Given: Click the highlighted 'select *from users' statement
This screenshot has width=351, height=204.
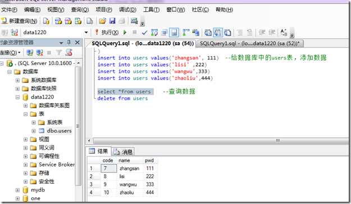Looking at the screenshot, I should [125, 91].
